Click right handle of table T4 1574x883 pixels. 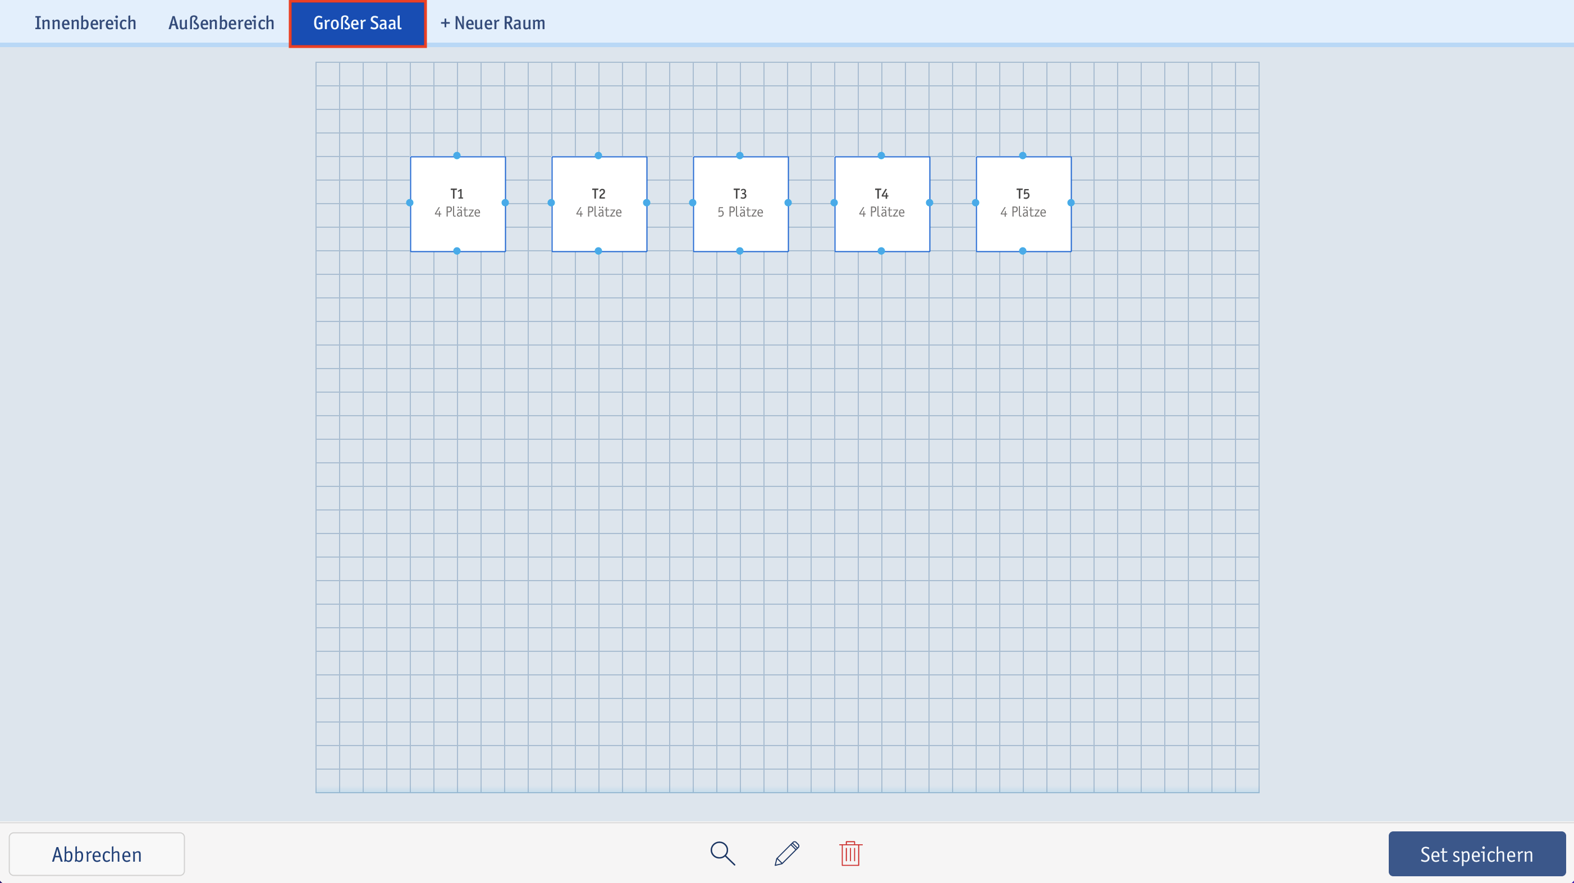930,203
